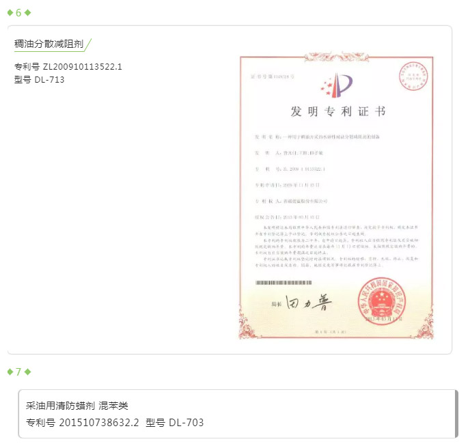
Task: Click the large red national seal stamp
Action: tap(382, 301)
